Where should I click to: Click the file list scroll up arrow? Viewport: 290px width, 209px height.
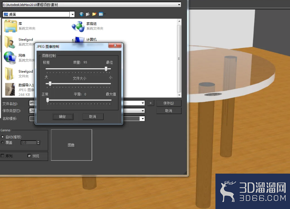(179, 21)
